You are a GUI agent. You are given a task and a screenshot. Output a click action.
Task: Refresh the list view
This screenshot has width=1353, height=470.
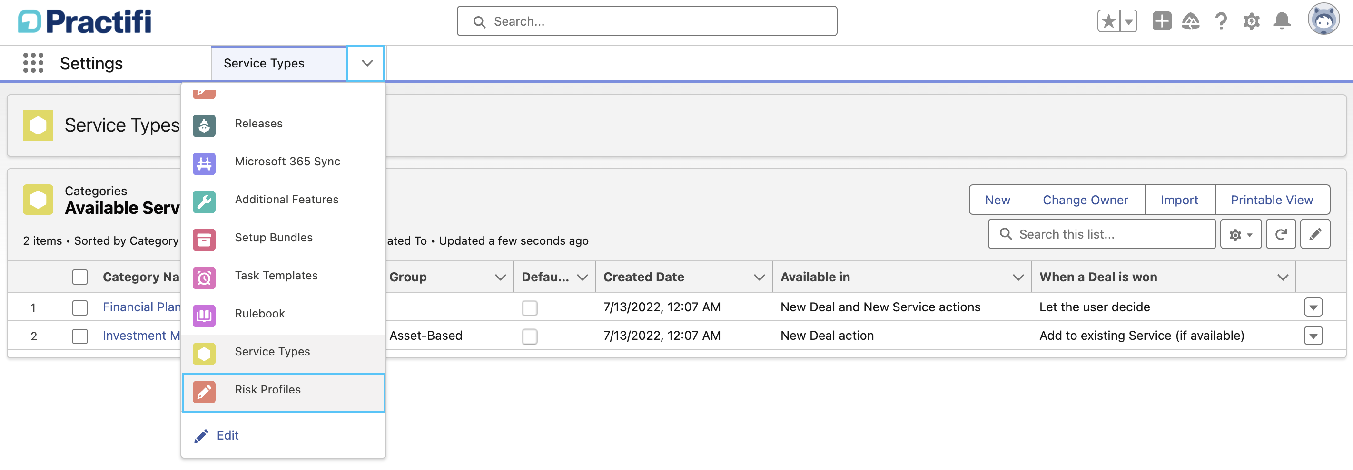point(1281,234)
